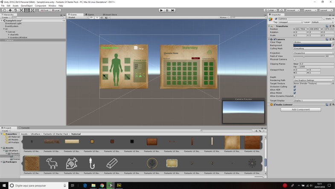Expand the Packages folder in Project

2,162
